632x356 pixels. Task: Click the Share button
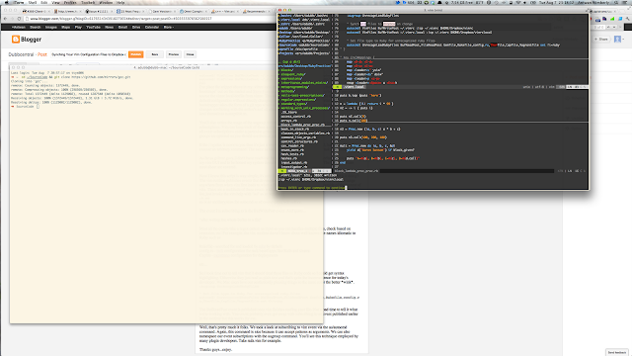pos(602,40)
